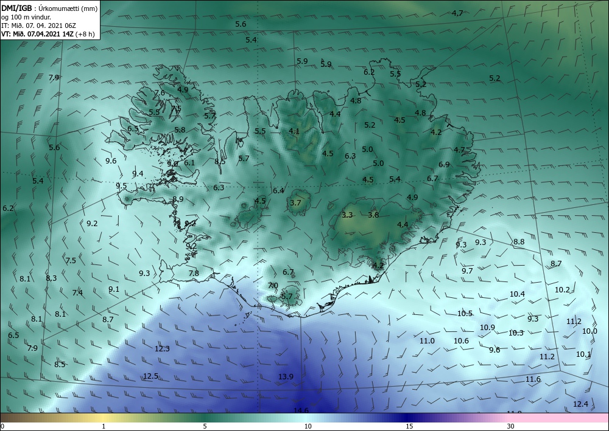Click the 10.0 value at the right edge
Image resolution: width=609 pixels, height=431 pixels.
[590, 331]
